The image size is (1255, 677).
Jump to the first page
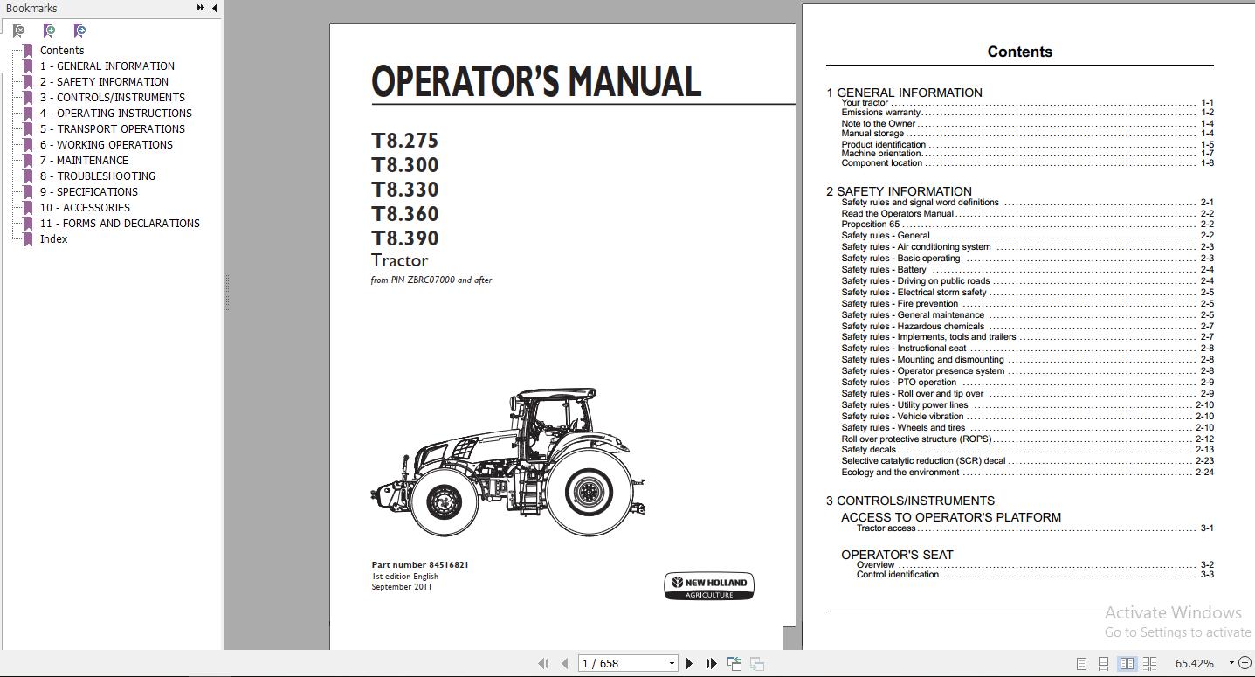point(543,664)
